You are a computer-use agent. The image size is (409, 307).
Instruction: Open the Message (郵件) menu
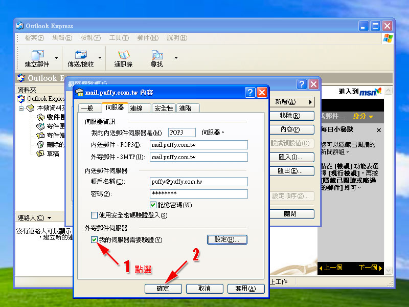pyautogui.click(x=148, y=38)
